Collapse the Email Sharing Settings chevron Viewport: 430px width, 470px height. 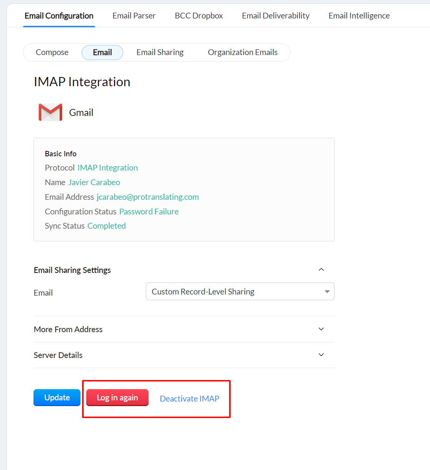[321, 269]
